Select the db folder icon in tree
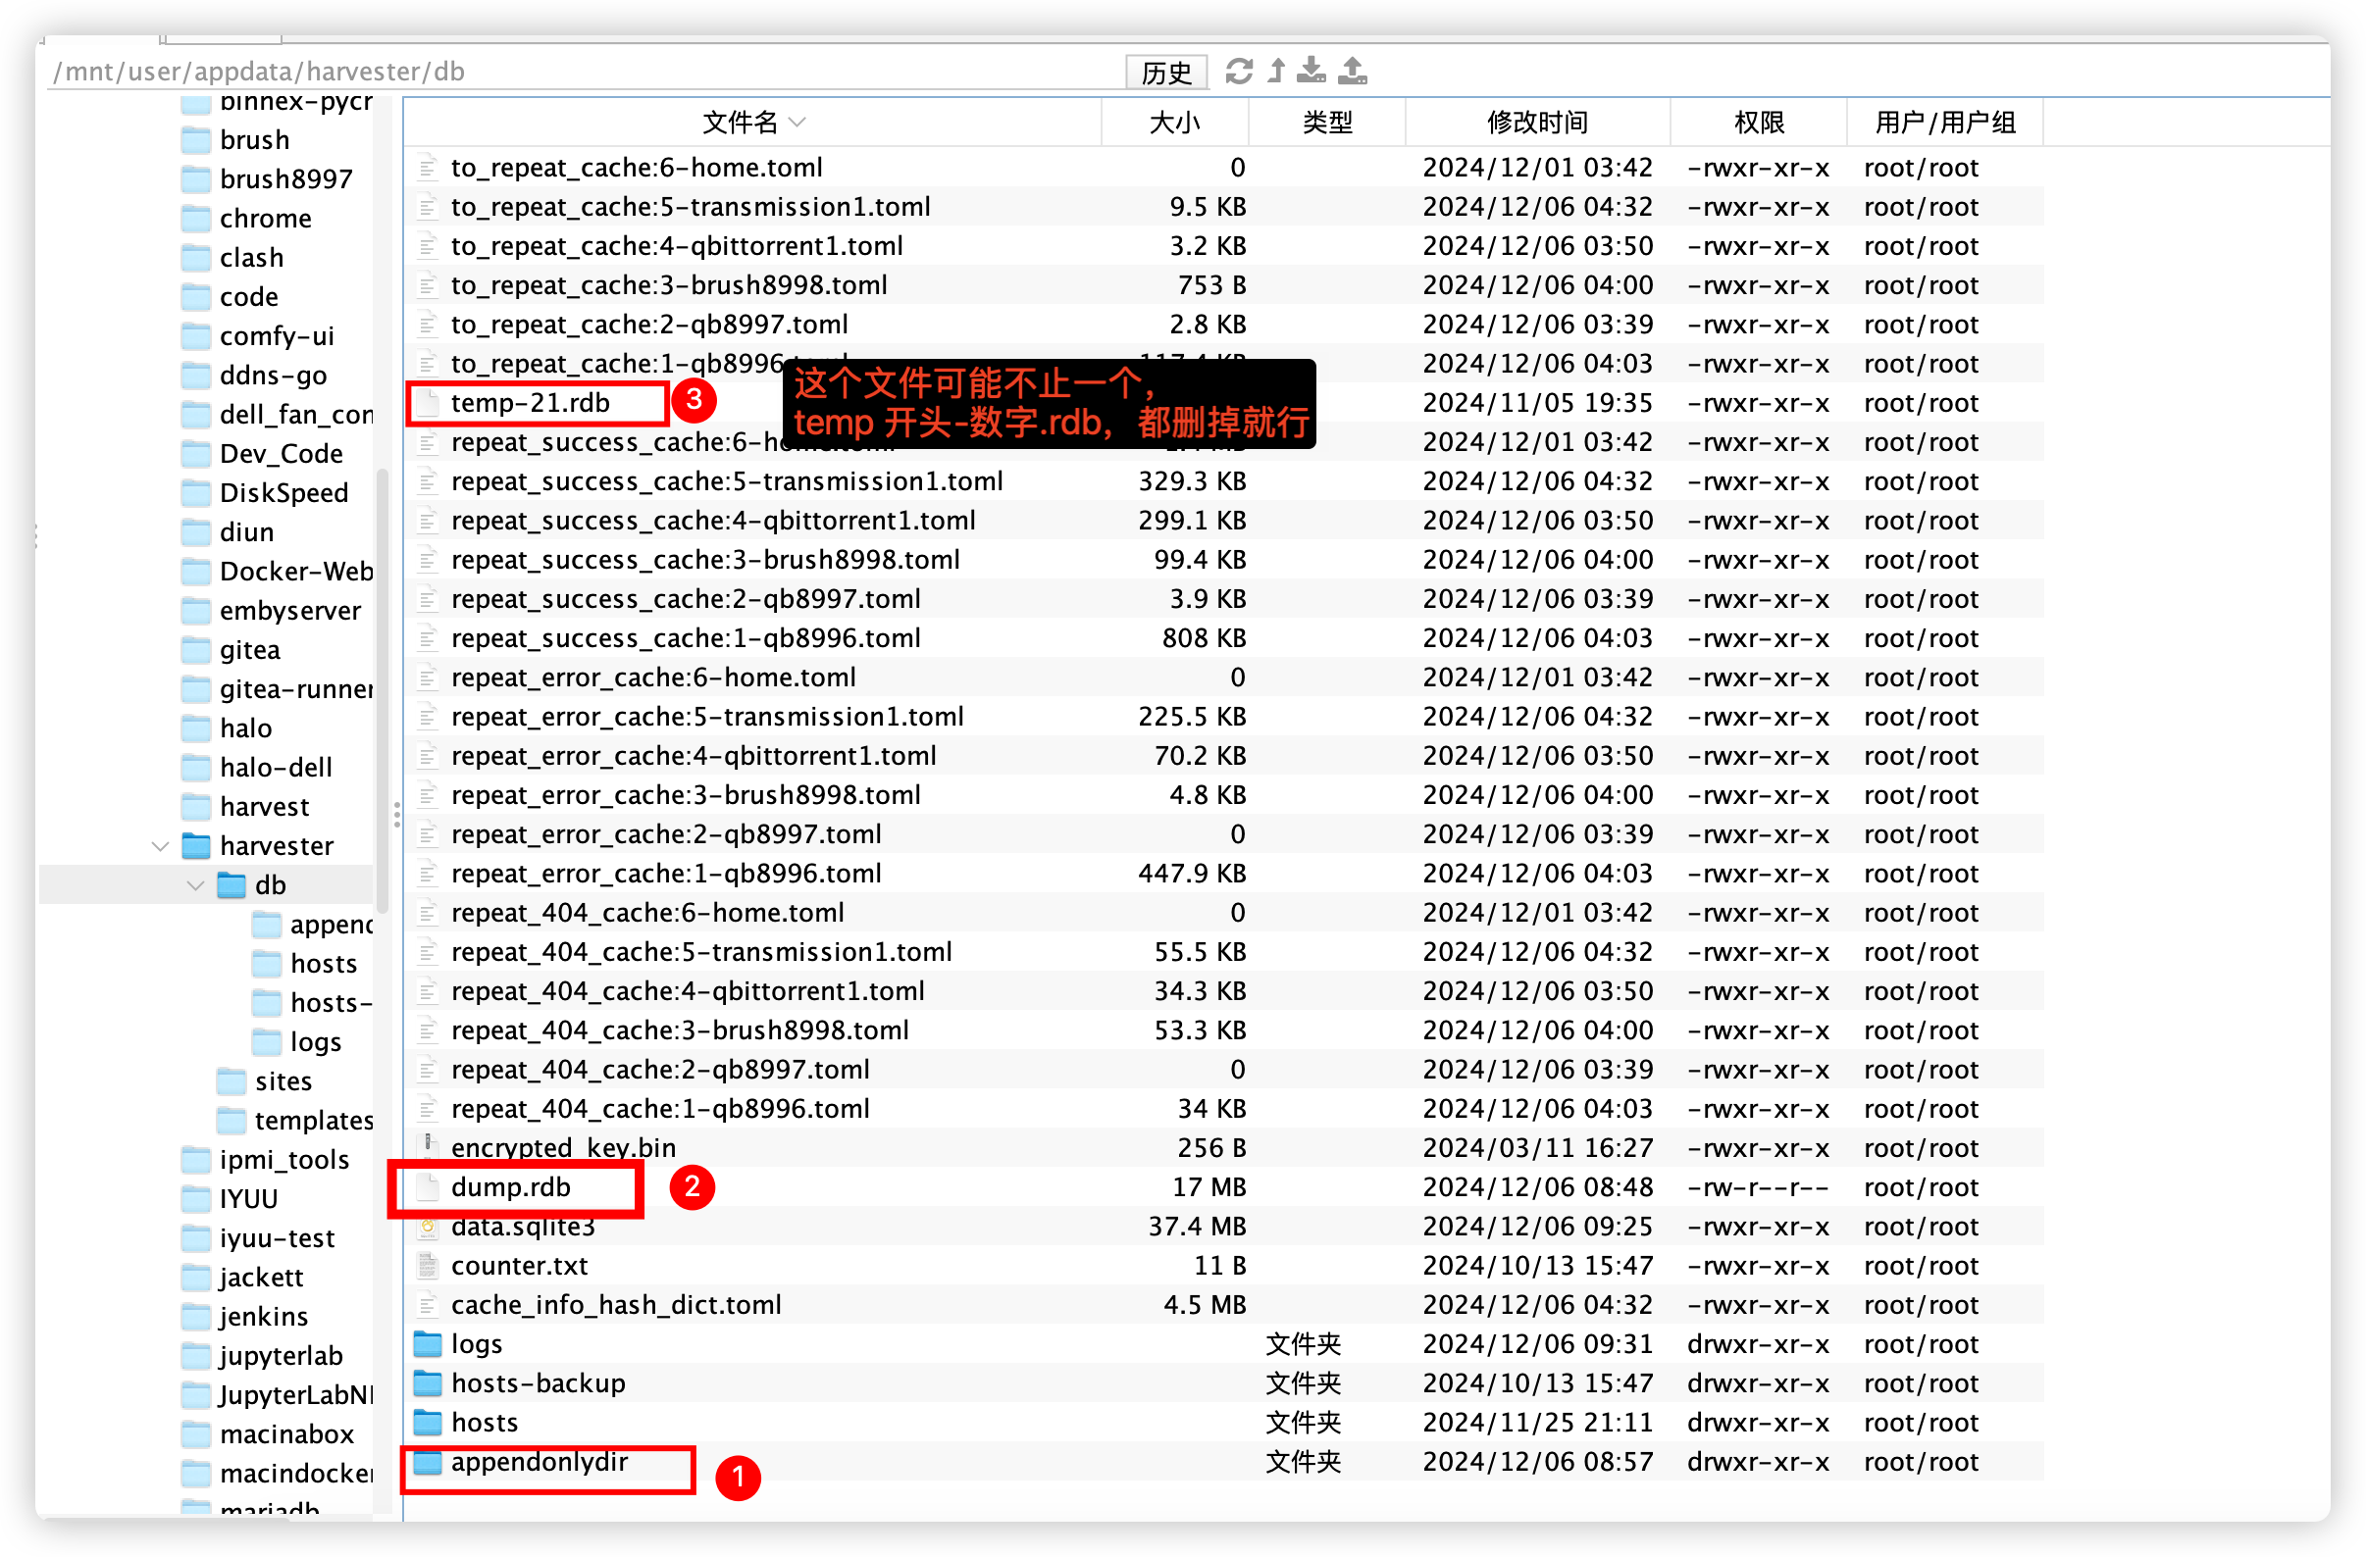Image resolution: width=2366 pixels, height=1557 pixels. [231, 885]
